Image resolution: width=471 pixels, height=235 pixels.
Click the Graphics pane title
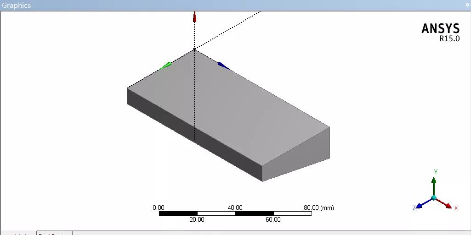click(16, 5)
